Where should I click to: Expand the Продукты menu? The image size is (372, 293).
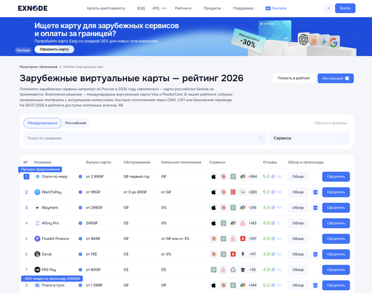click(x=214, y=8)
